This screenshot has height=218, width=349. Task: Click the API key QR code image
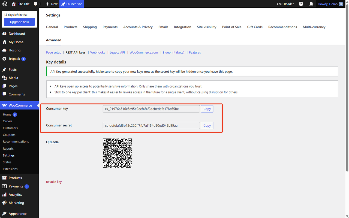point(117,153)
